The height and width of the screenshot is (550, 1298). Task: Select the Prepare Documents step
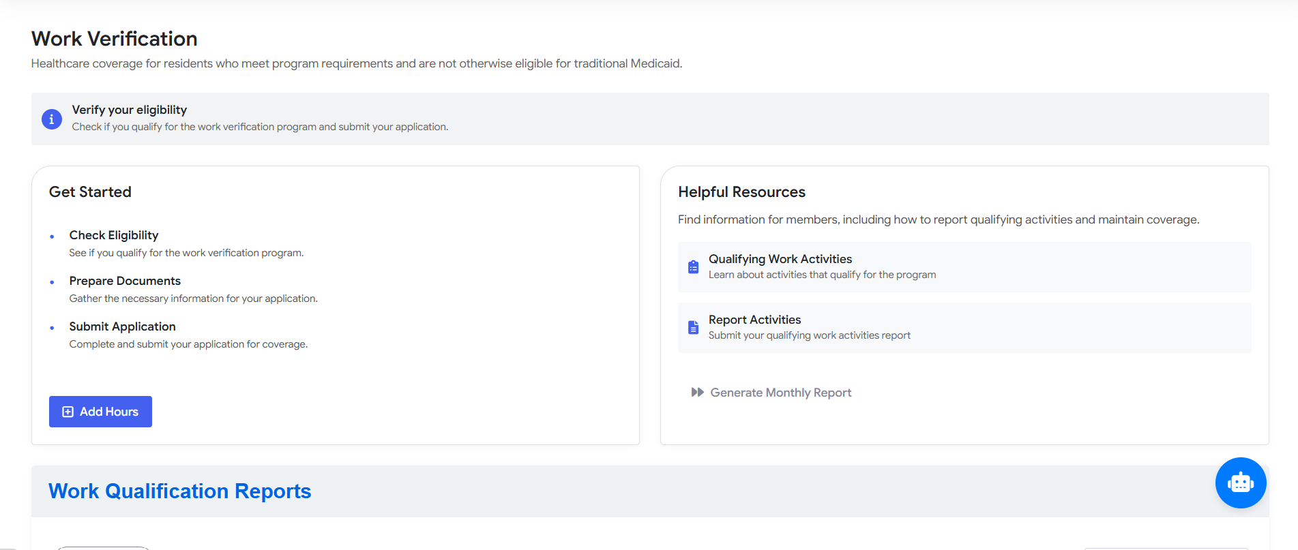click(125, 281)
